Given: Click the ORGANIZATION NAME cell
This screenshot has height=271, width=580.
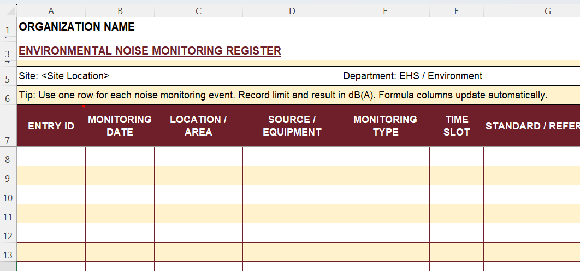Looking at the screenshot, I should tap(76, 27).
